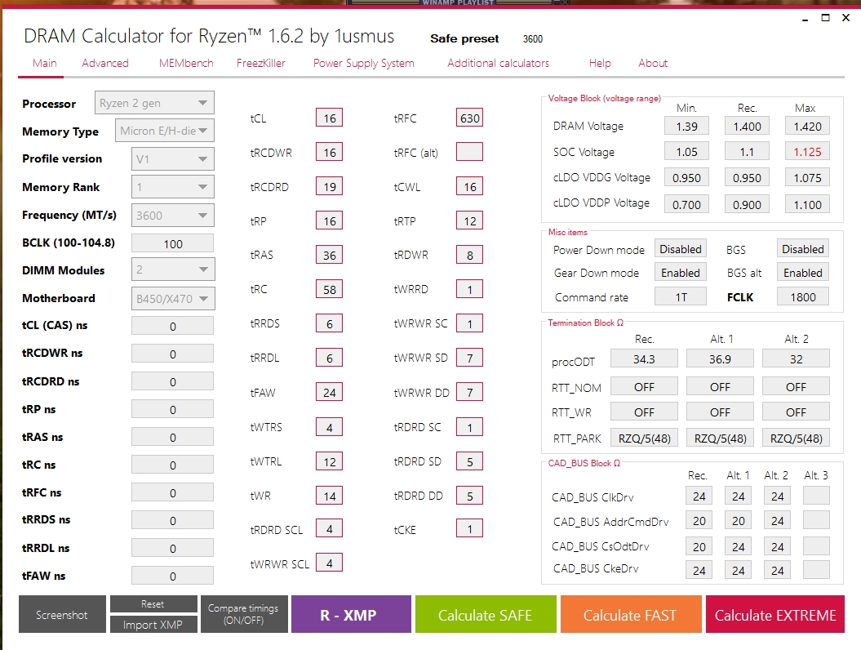Click the tWR value 14

point(330,496)
